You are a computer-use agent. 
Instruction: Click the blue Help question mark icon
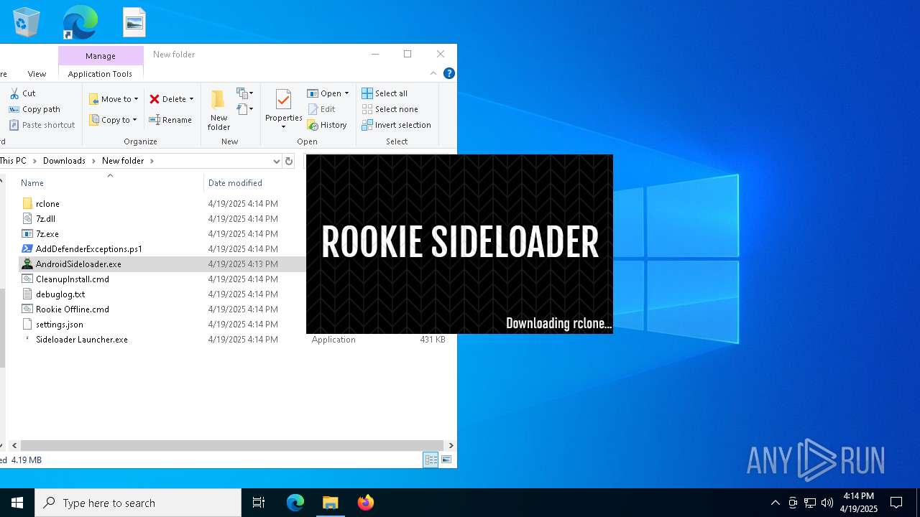coord(449,73)
